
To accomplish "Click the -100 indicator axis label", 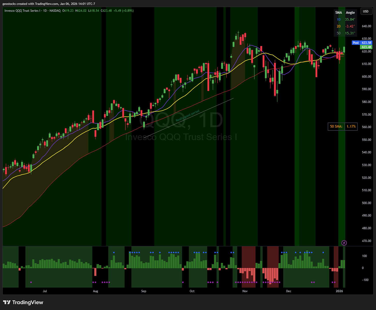I will (365, 280).
